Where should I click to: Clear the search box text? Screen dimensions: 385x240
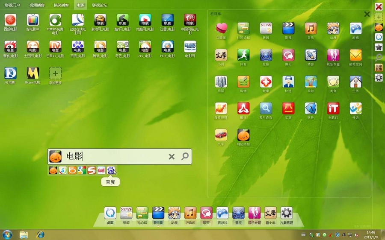tap(172, 156)
